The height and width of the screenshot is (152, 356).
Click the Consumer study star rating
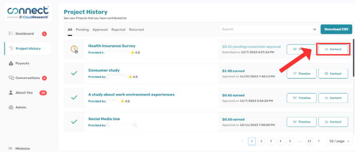coord(133,77)
